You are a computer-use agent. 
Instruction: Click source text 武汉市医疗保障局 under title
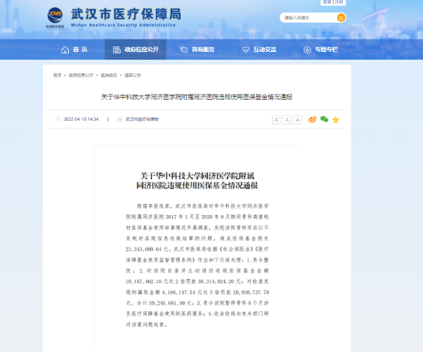[142, 119]
